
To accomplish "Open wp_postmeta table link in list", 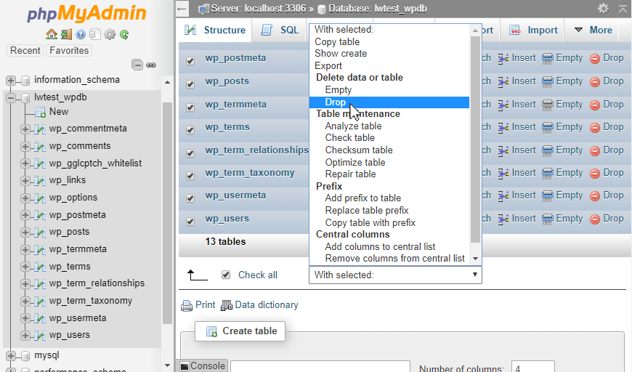I will click(235, 58).
